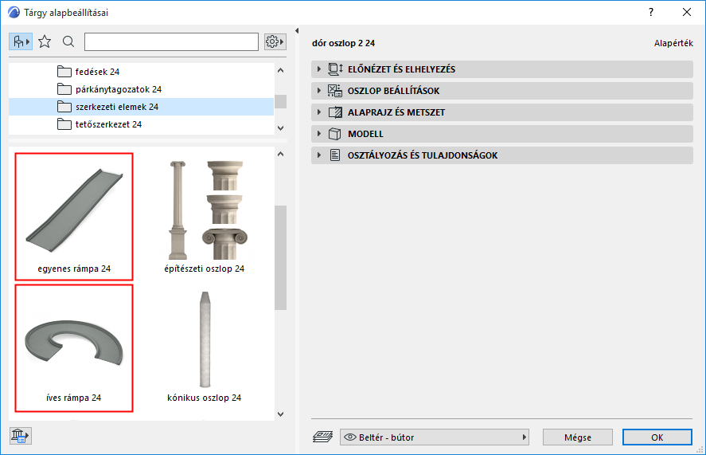Screen dimensions: 706x455
Task: Open help with the question mark
Action: pyautogui.click(x=651, y=12)
